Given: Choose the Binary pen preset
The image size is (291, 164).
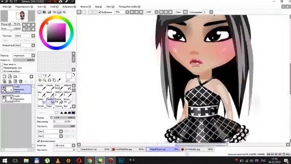Looking at the screenshot, I should [68, 101].
